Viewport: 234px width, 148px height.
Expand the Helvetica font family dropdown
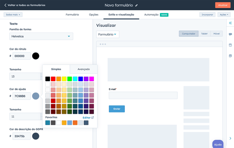point(41,36)
